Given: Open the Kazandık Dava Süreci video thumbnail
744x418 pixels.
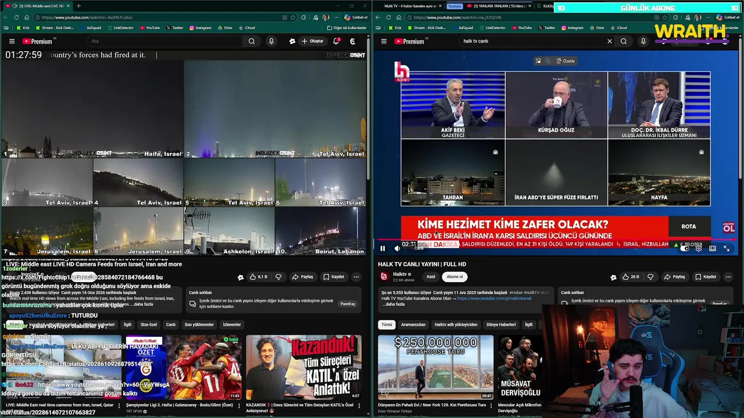Looking at the screenshot, I should coord(303,367).
